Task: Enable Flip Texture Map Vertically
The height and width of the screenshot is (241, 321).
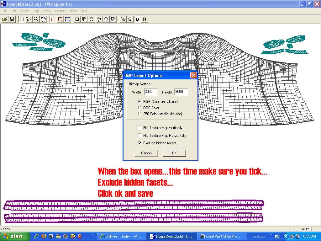Action: [x=140, y=128]
